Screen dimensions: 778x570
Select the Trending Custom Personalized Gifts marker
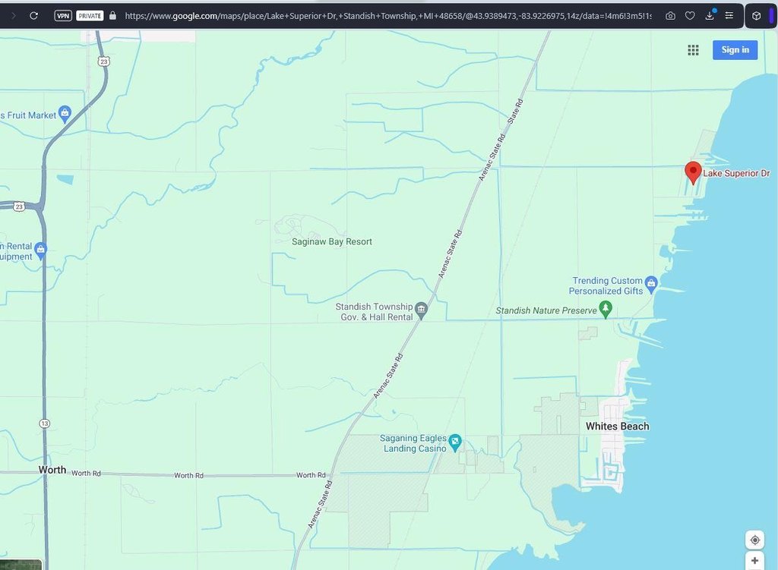(x=651, y=285)
